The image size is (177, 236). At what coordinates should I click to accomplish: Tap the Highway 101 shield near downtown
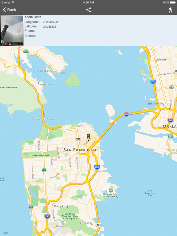click(78, 139)
